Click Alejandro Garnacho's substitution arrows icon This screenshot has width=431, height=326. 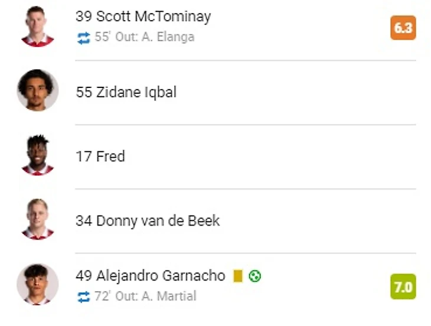click(84, 297)
